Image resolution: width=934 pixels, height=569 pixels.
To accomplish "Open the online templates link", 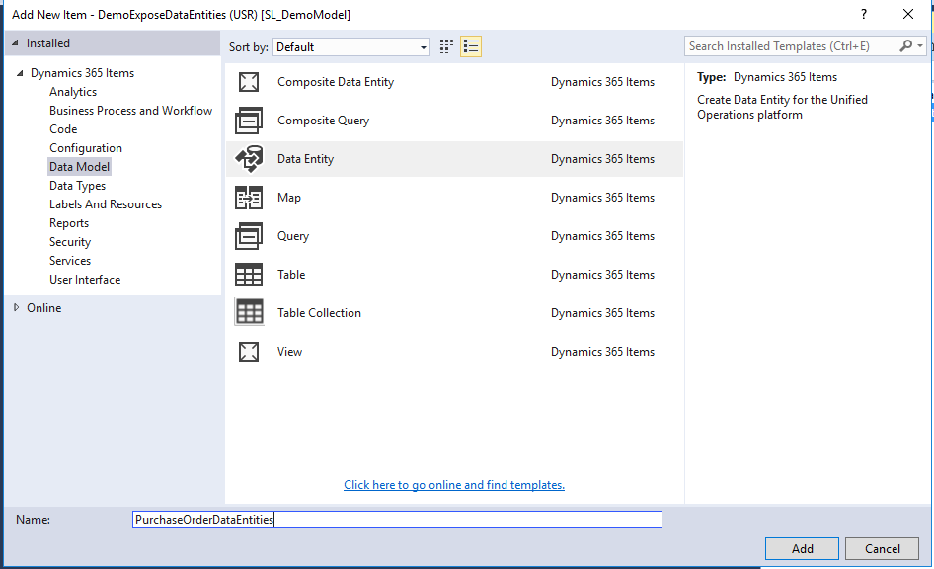I will [x=454, y=485].
